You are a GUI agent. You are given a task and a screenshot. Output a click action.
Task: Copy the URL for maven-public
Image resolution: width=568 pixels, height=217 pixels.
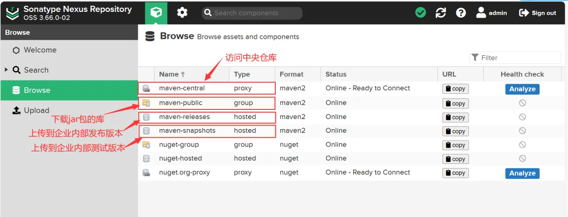coord(455,103)
